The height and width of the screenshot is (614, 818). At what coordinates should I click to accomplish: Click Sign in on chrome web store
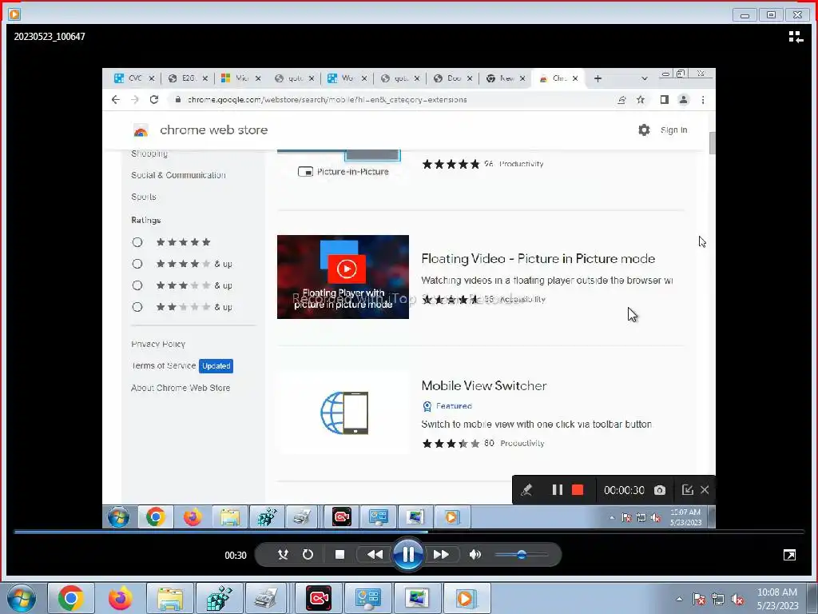pos(673,130)
